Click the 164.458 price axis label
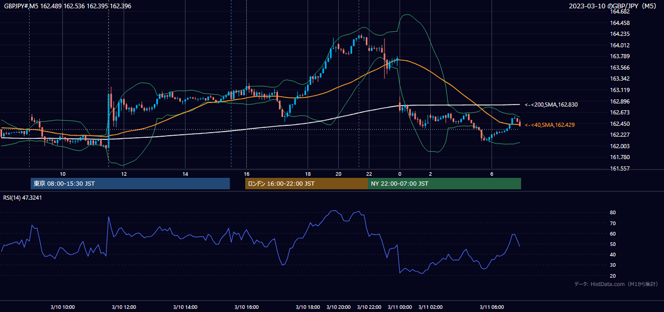The height and width of the screenshot is (312, 664). pyautogui.click(x=620, y=23)
